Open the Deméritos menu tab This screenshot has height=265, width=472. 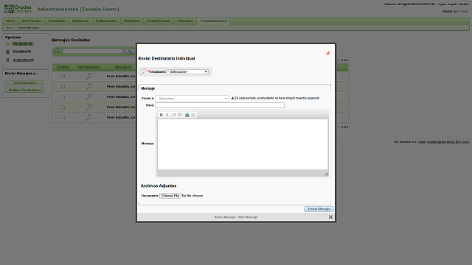pyautogui.click(x=132, y=21)
